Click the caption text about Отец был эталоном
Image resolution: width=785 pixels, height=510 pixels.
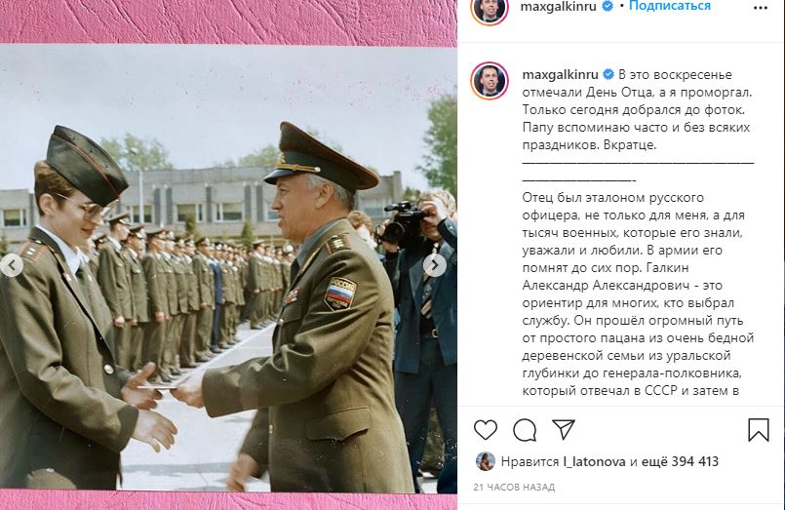[x=638, y=294]
